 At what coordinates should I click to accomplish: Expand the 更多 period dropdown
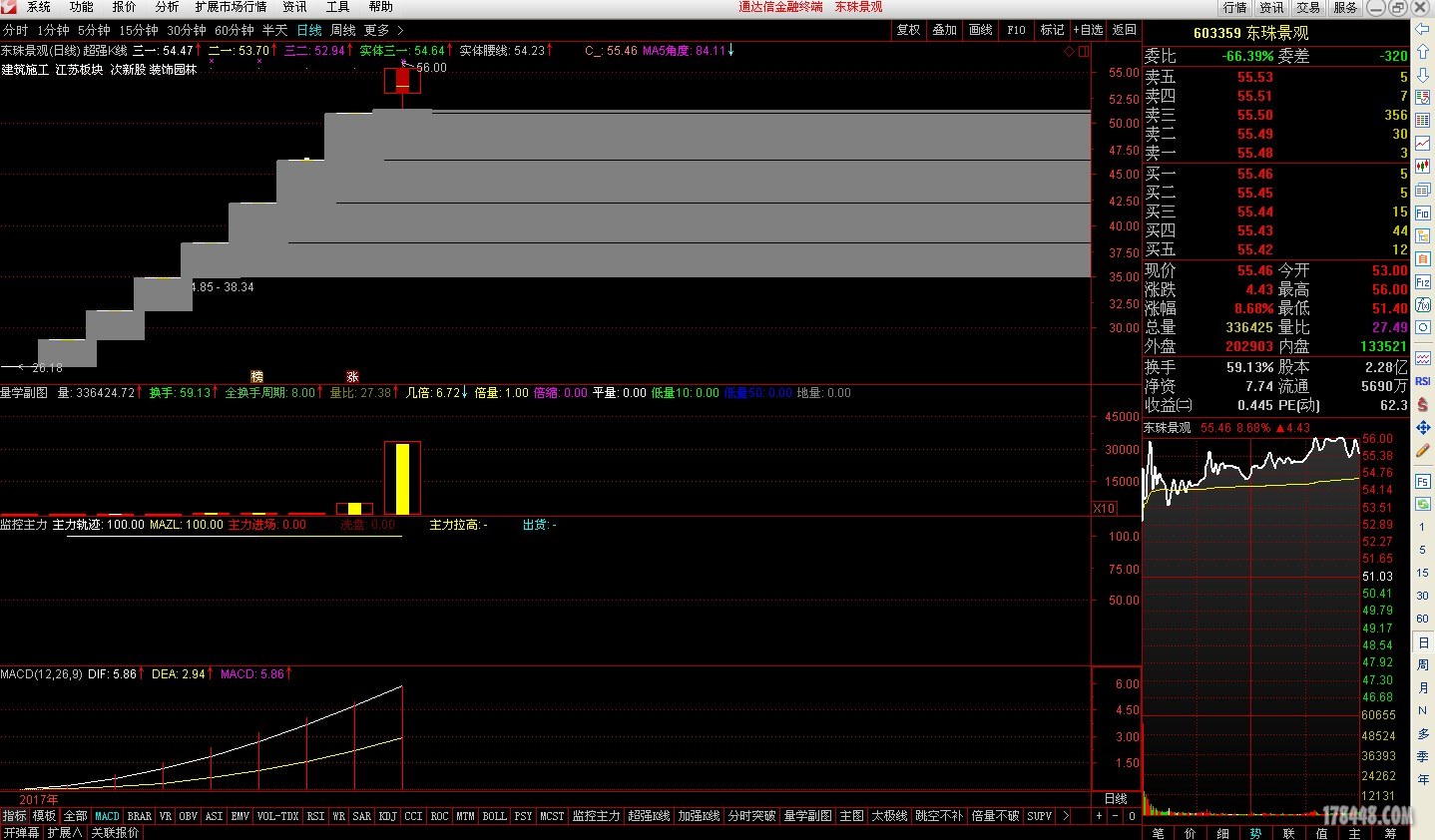tap(384, 30)
